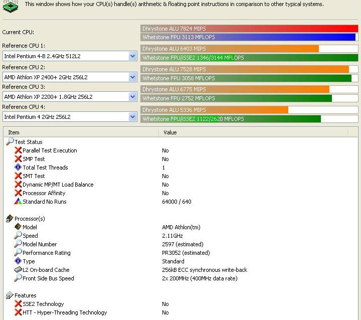361x320 pixels.
Task: Click the Current CPU label
Action: point(18,32)
